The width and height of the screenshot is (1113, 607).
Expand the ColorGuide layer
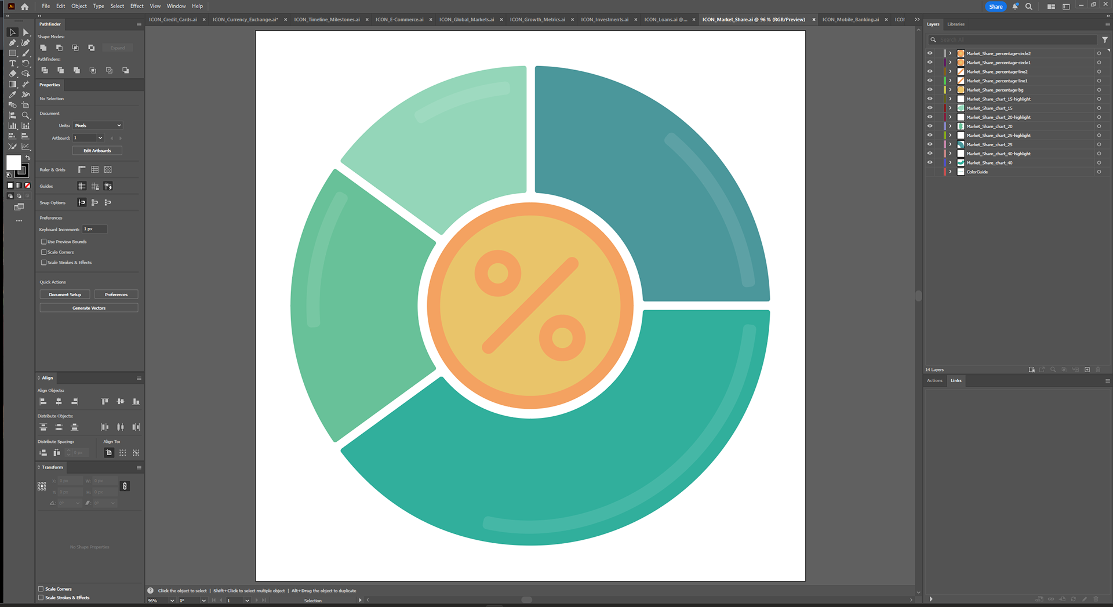point(950,172)
